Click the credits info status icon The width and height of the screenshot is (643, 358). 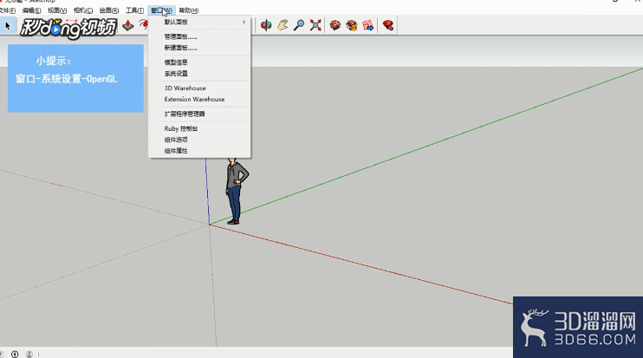[15, 354]
